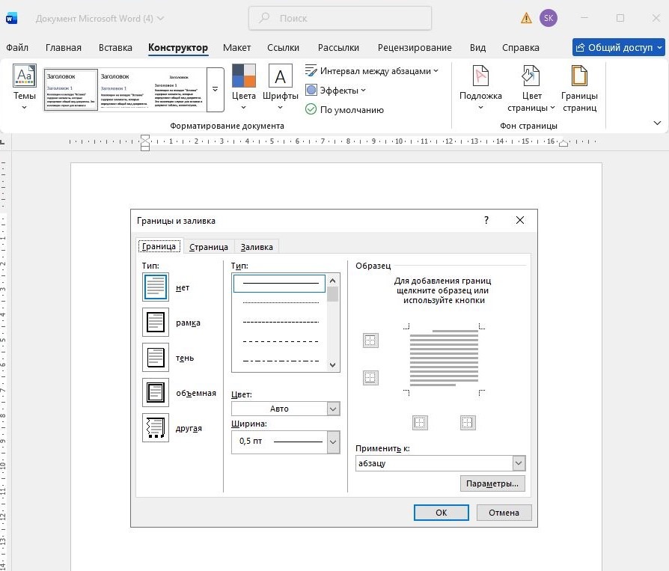669x571 pixels.
Task: Click the line style list down arrow
Action: click(x=333, y=365)
